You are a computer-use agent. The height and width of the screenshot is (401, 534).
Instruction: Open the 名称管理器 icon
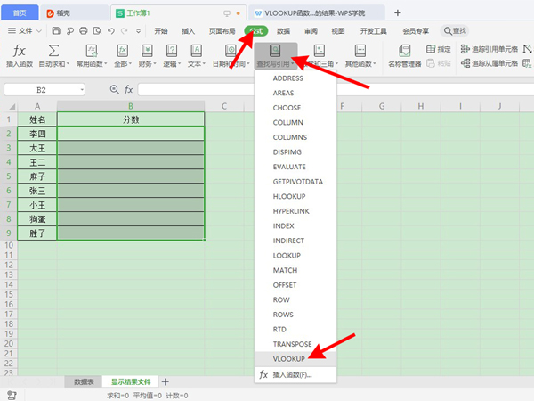[x=405, y=51]
